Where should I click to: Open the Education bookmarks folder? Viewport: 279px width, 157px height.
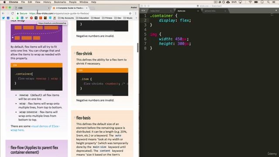coord(82,18)
